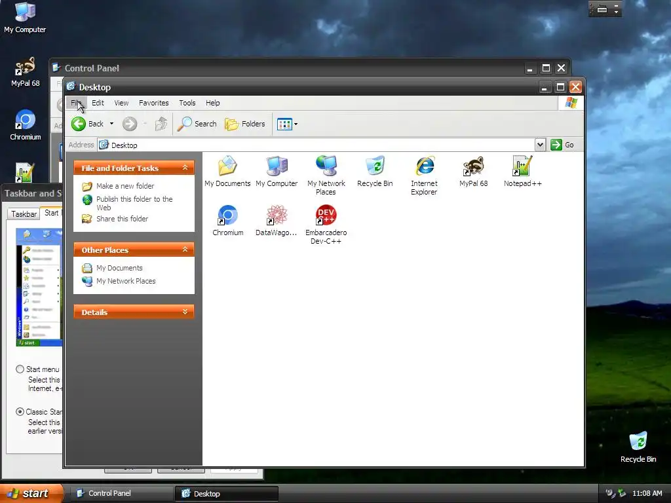Viewport: 671px width, 503px height.
Task: Select the Start menu radio button
Action: 20,369
